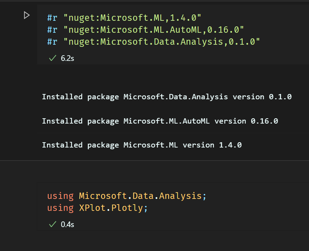The height and width of the screenshot is (251, 309).
Task: Click the Run Cell play icon
Action: [x=27, y=15]
